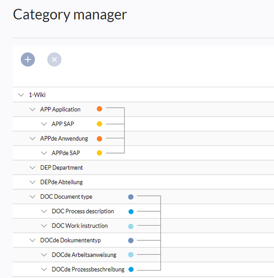This screenshot has height=278, width=274.
Task: Expand the DEPde Abteilung chevron
Action: point(33,182)
